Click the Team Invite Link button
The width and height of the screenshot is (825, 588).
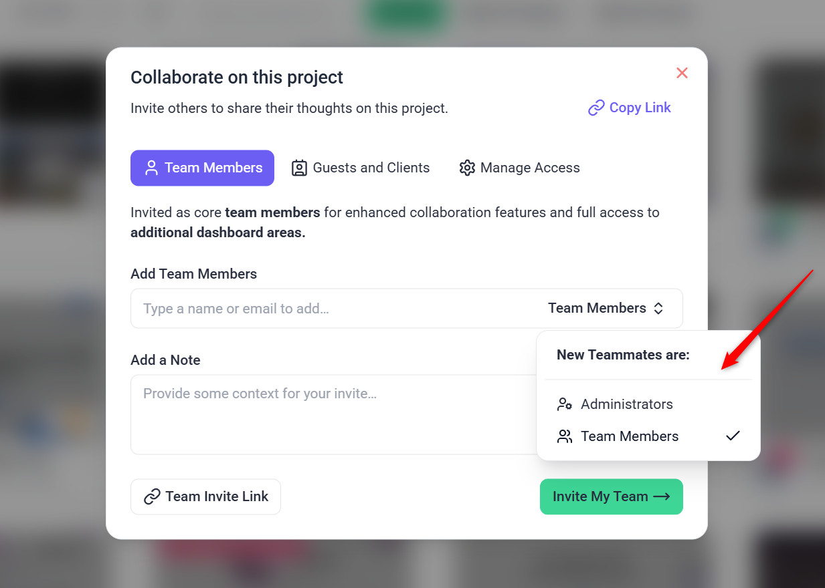click(x=205, y=496)
